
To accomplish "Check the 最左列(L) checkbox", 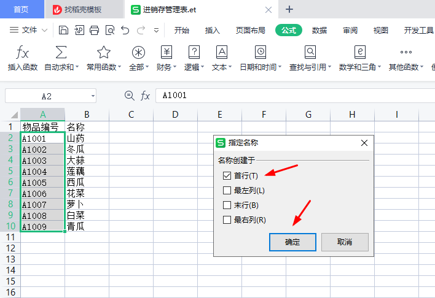I will point(227,190).
